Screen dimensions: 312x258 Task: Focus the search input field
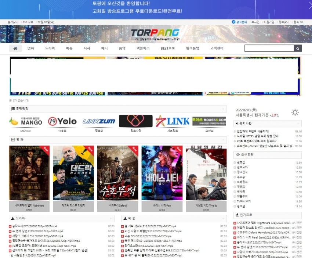[269, 49]
